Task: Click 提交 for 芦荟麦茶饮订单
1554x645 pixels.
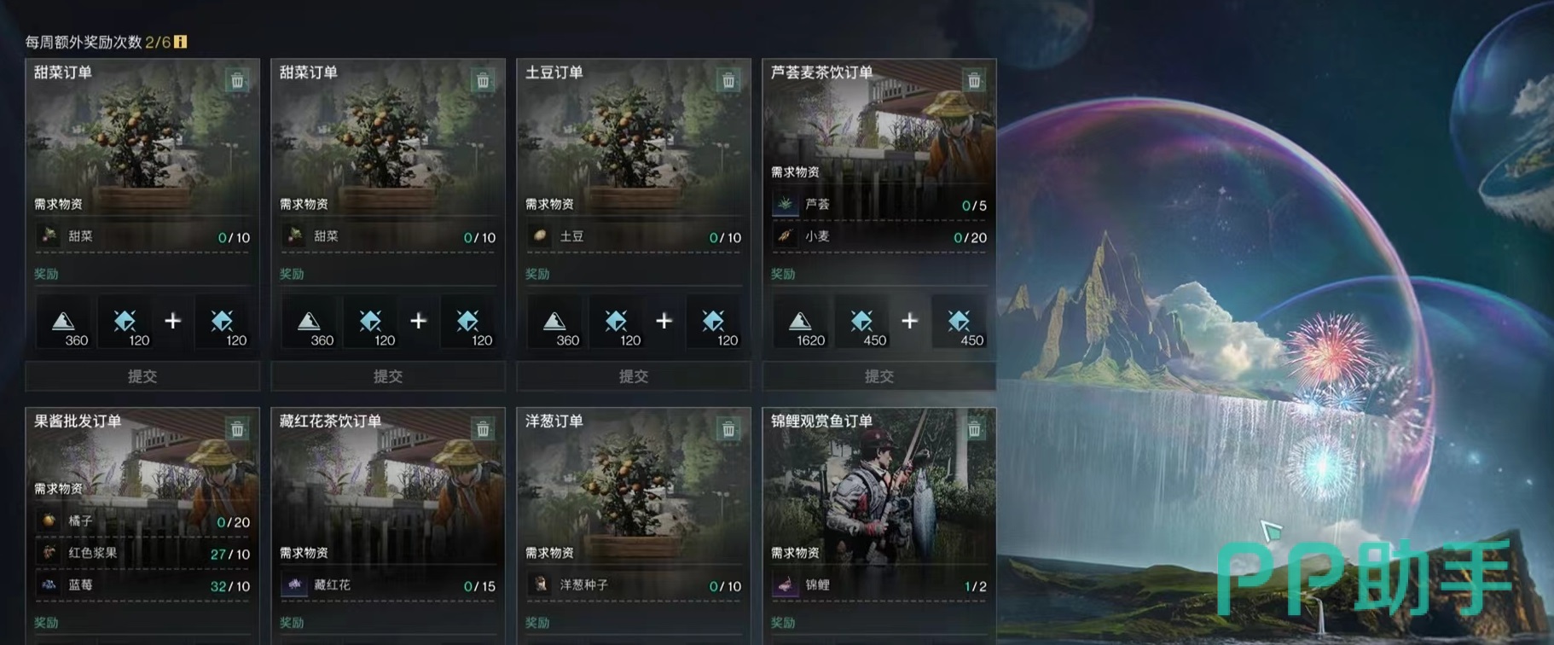Action: point(879,376)
